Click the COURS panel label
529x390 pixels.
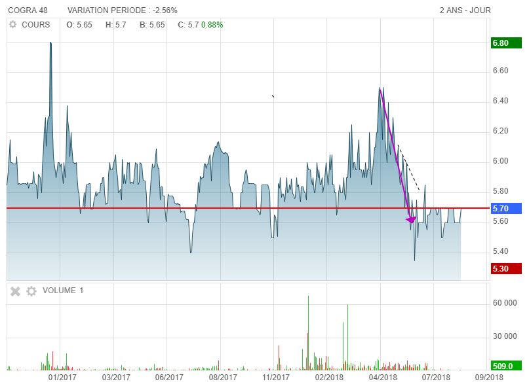(x=36, y=25)
